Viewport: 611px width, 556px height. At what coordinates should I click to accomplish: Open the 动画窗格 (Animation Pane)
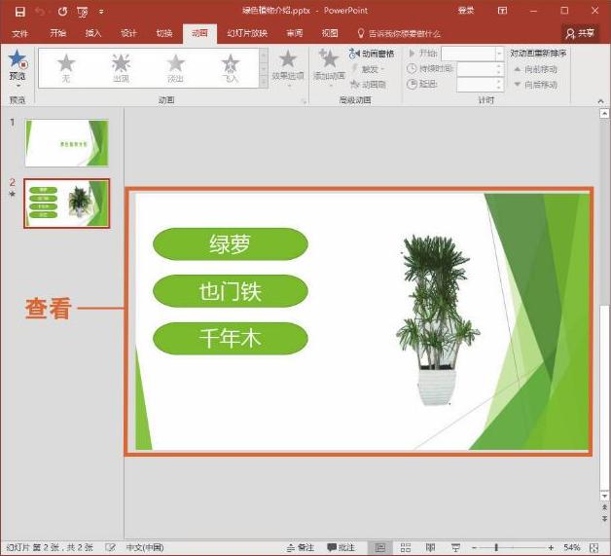coord(372,54)
